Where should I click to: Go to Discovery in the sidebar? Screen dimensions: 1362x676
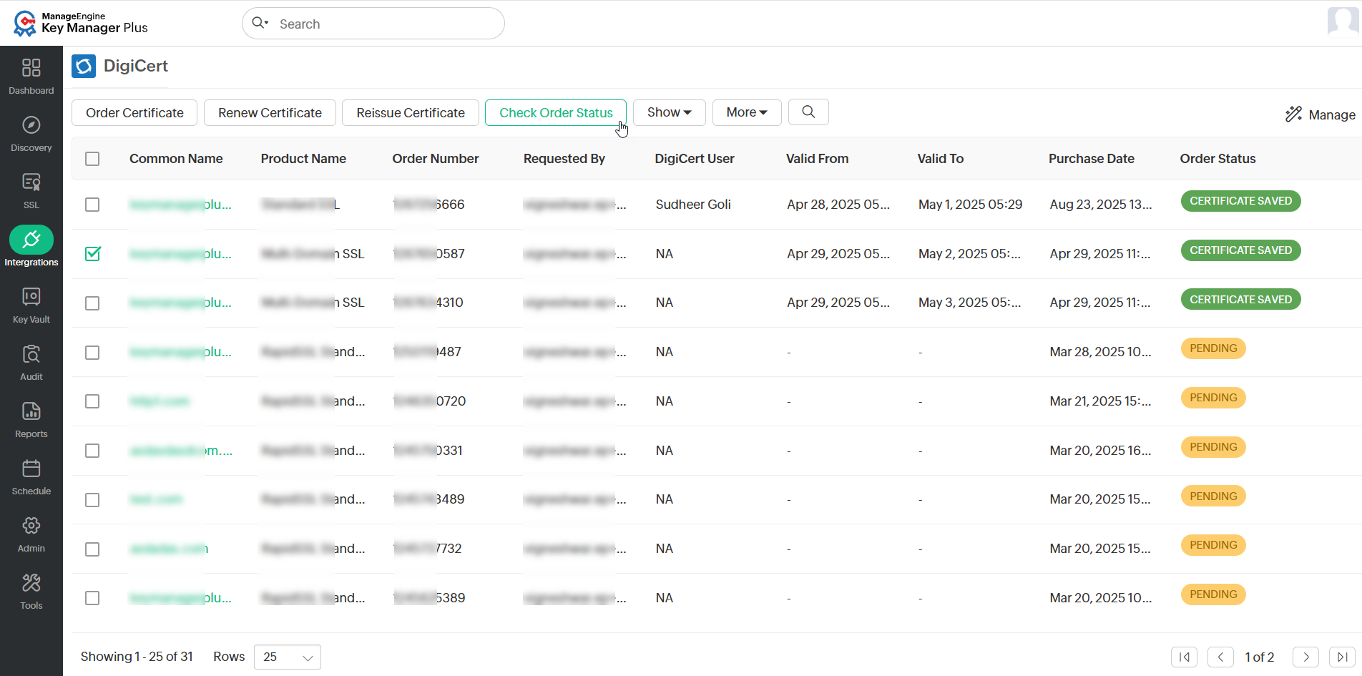[31, 133]
